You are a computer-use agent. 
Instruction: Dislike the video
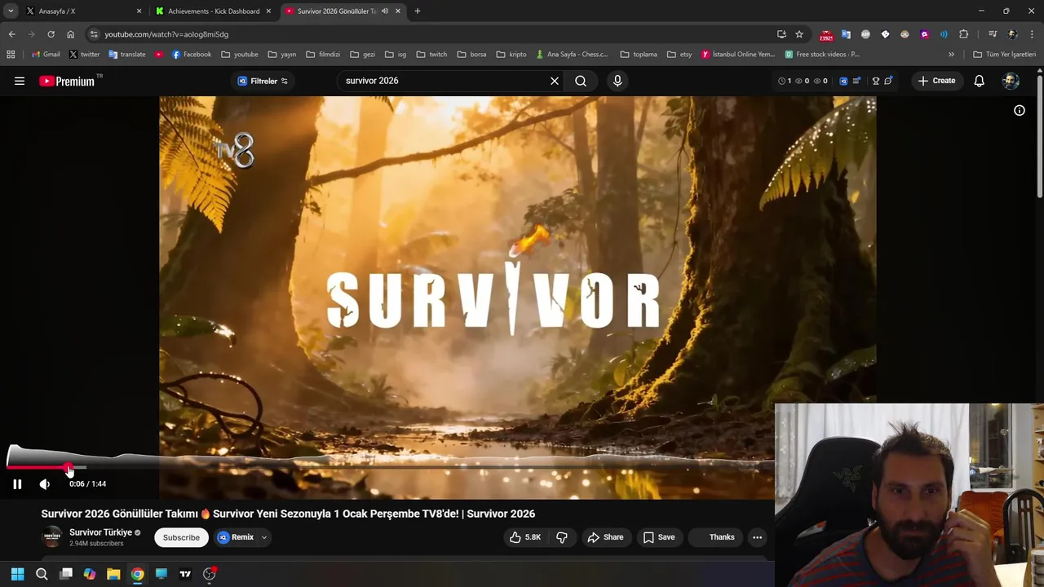(562, 537)
